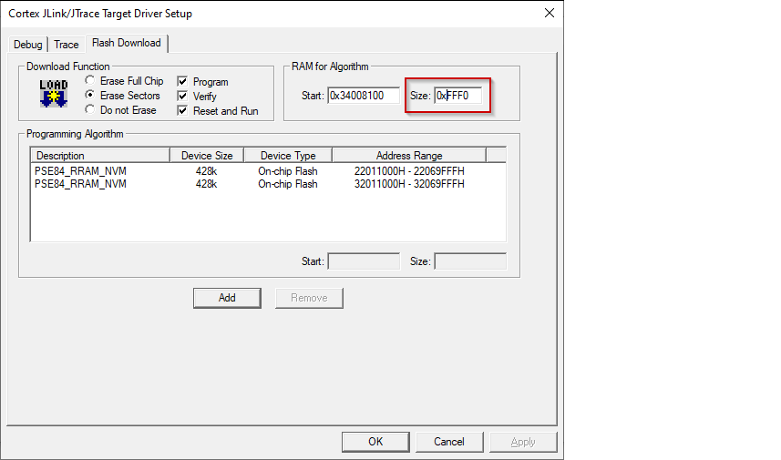Disable the Reset and Run checkbox
Image resolution: width=781 pixels, height=460 pixels.
(x=182, y=111)
